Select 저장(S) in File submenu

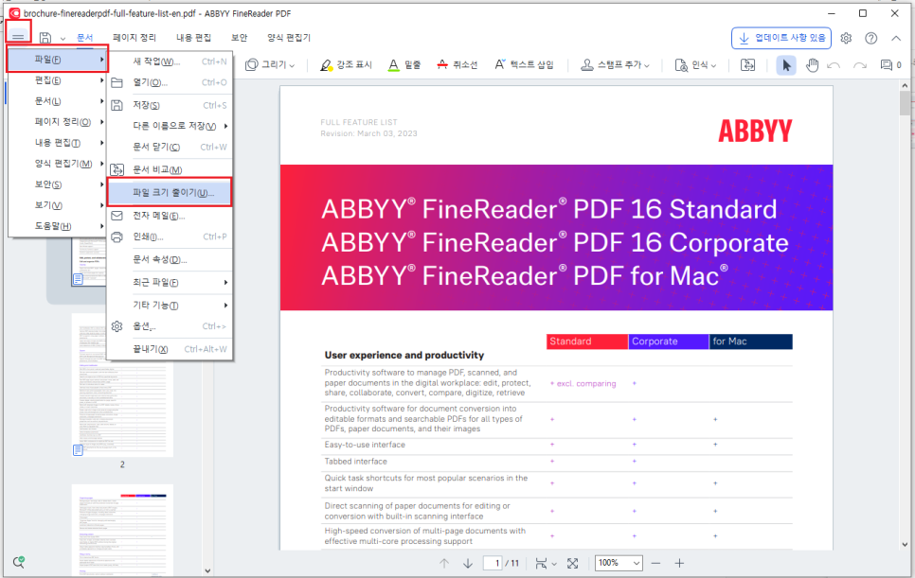(170, 105)
